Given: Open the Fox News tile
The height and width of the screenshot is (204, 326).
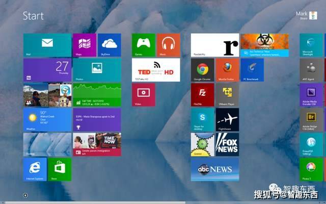Looking at the screenshot, I should (x=228, y=145).
